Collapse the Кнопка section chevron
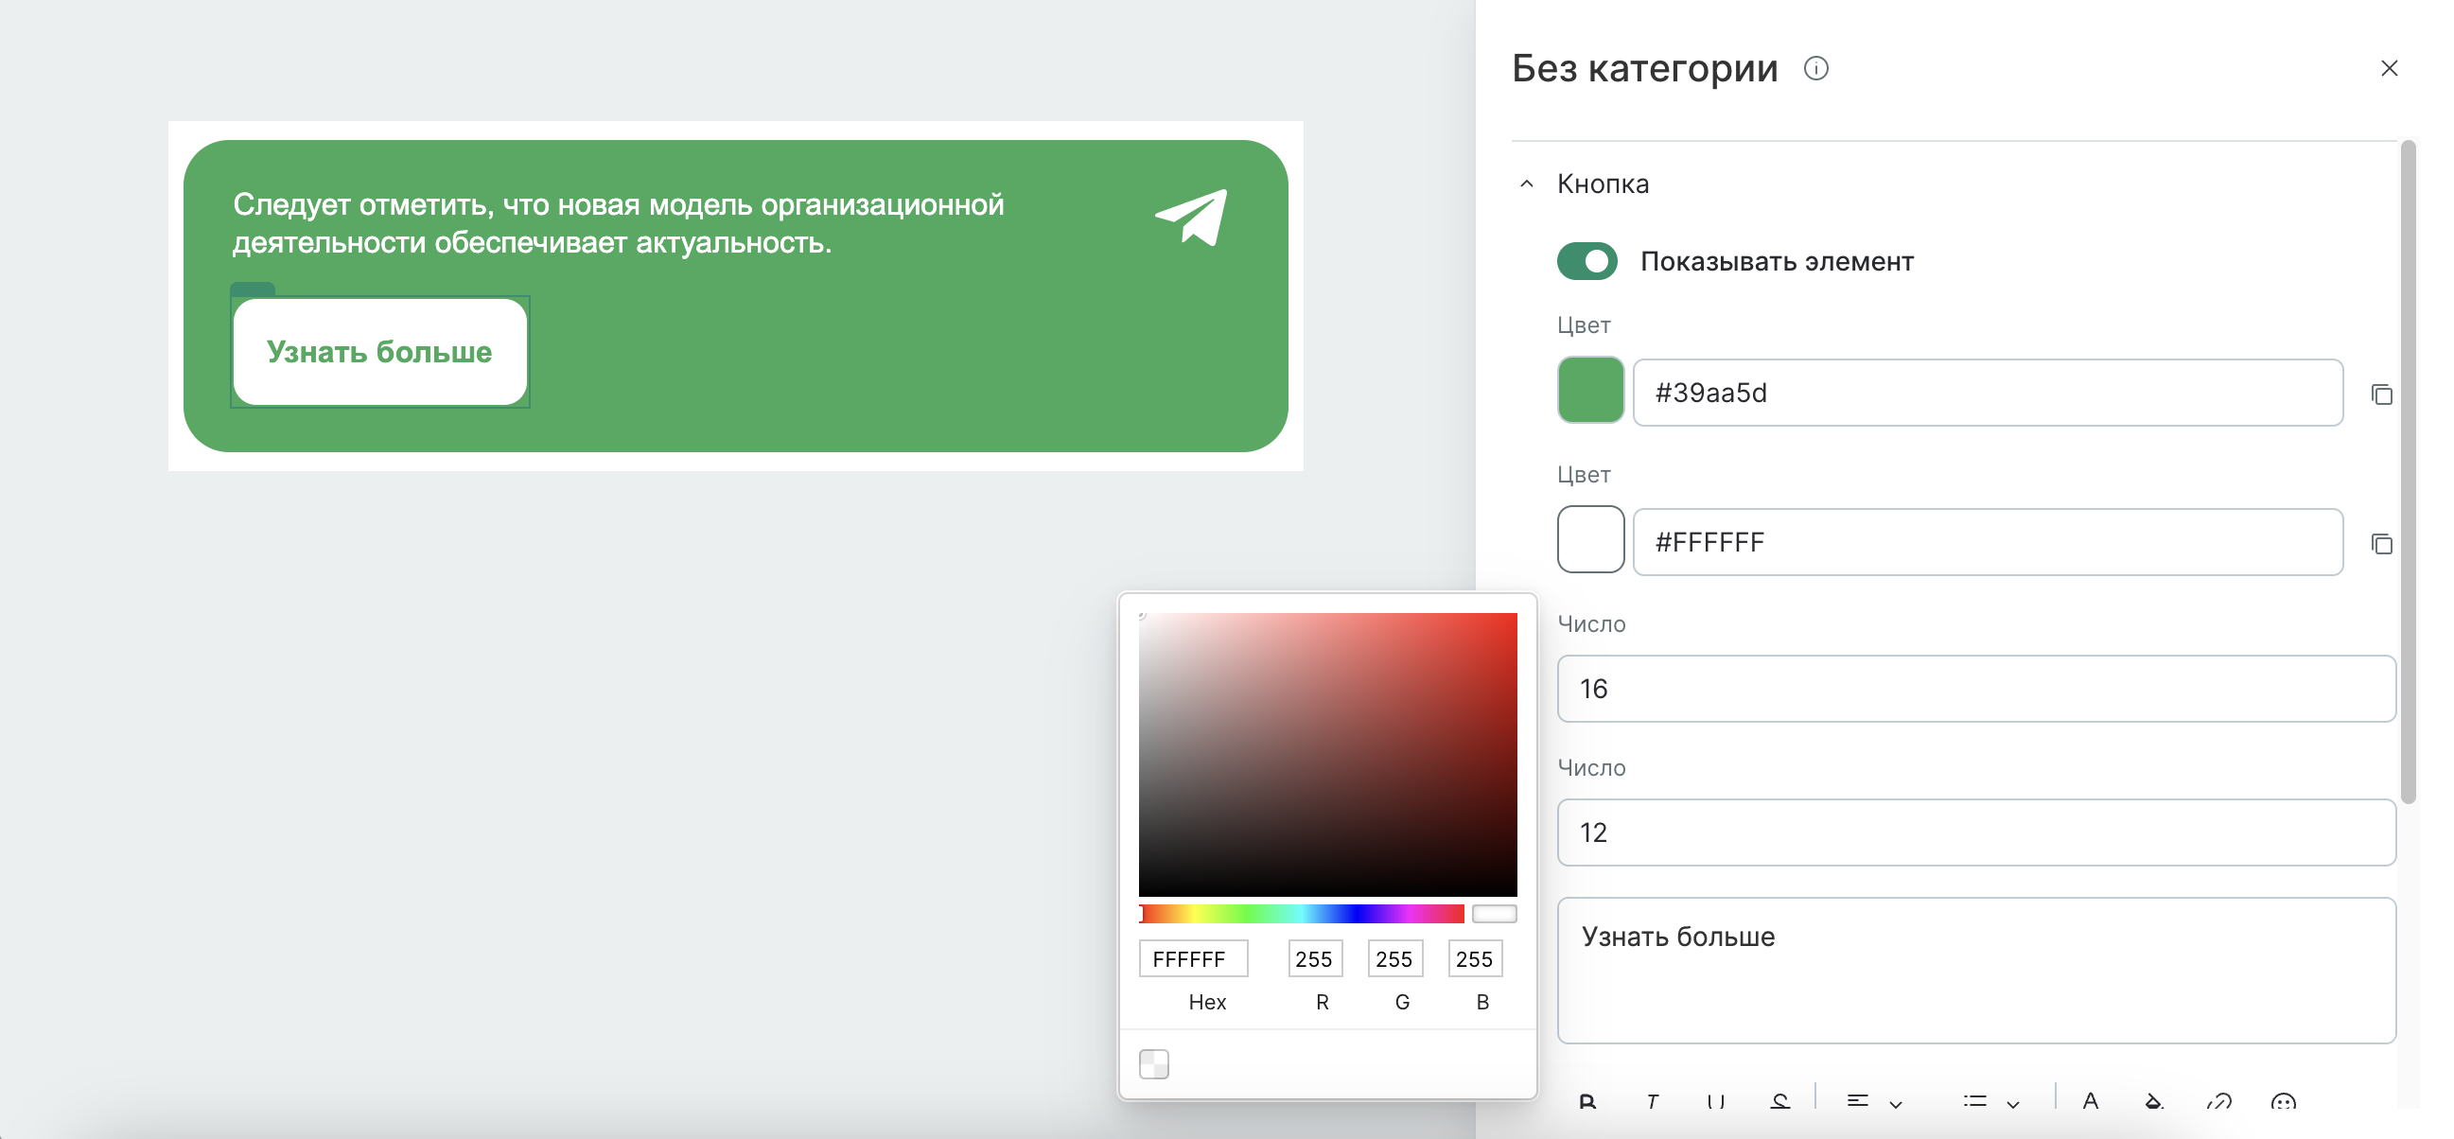 click(1526, 184)
